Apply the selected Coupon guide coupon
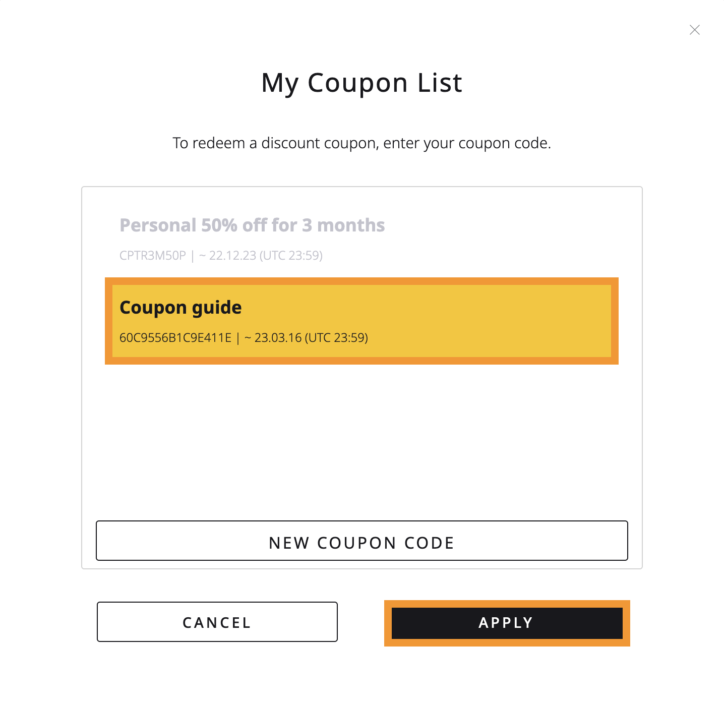 coord(506,622)
